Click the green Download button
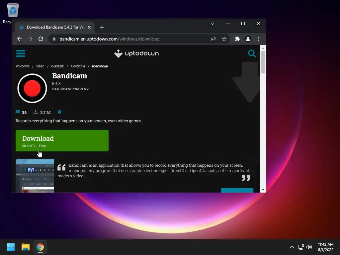The image size is (340, 255). [x=62, y=140]
